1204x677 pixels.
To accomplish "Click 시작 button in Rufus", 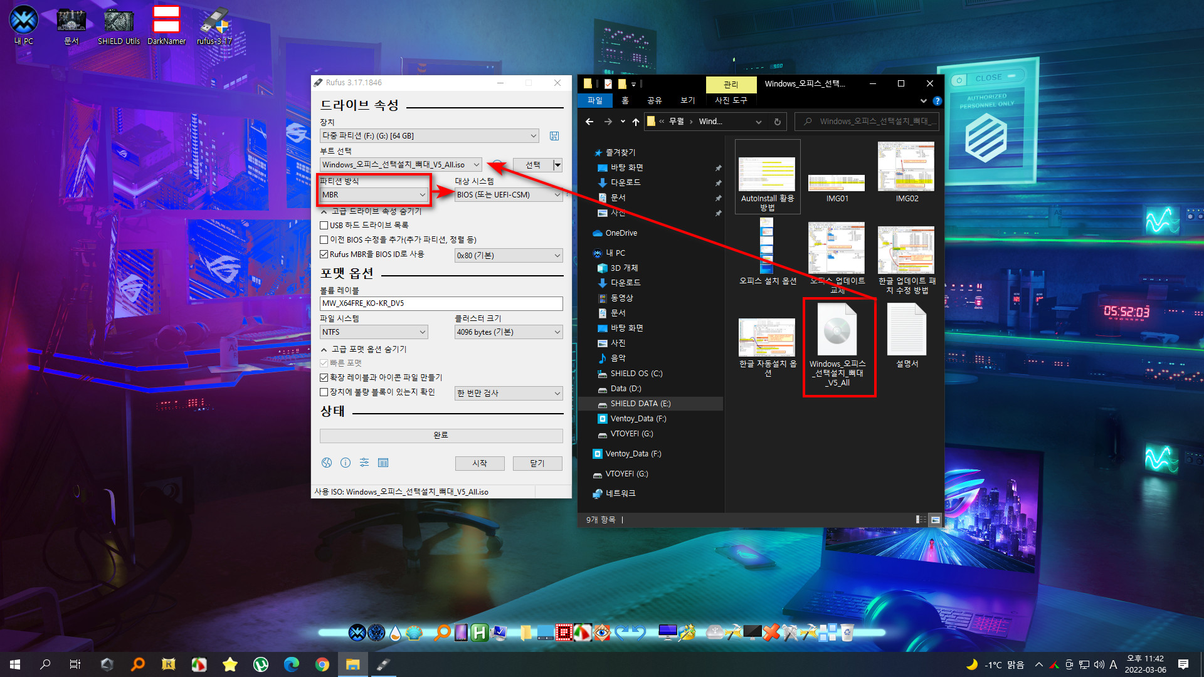I will (480, 463).
